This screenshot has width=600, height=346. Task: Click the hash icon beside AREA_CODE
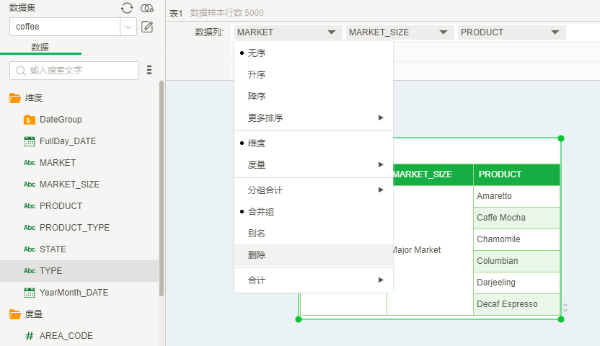pos(30,336)
